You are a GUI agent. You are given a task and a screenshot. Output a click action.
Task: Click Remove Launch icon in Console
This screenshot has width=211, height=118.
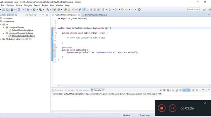(164, 90)
